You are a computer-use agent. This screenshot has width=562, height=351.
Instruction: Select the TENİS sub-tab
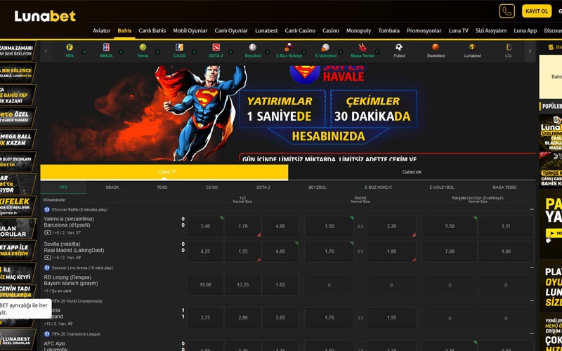(x=162, y=187)
